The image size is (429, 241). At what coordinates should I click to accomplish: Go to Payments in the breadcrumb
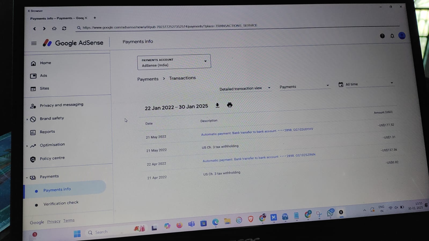pos(148,79)
